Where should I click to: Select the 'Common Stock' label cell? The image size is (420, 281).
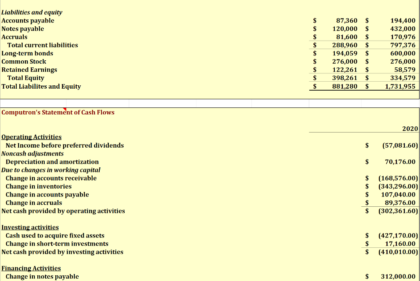(24, 62)
